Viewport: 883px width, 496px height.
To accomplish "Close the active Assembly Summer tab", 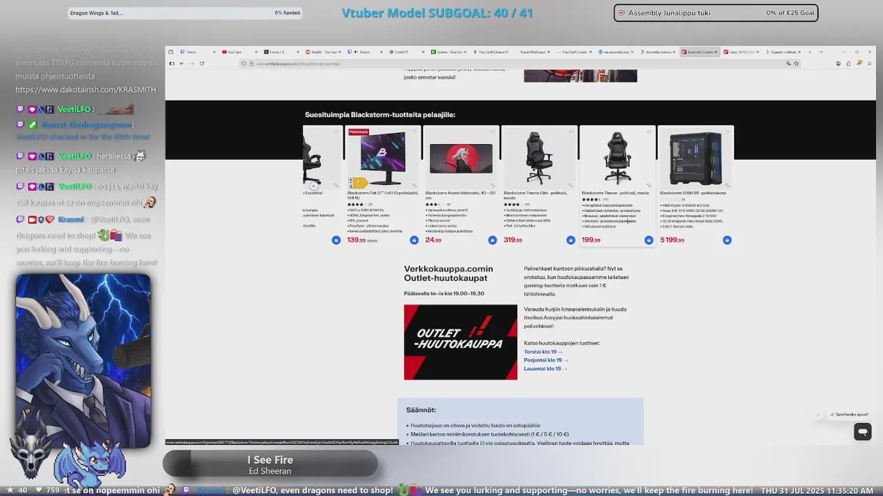I will point(716,52).
